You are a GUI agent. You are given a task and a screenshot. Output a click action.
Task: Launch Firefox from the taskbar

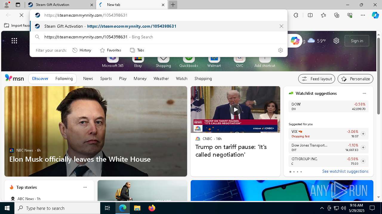point(152,208)
